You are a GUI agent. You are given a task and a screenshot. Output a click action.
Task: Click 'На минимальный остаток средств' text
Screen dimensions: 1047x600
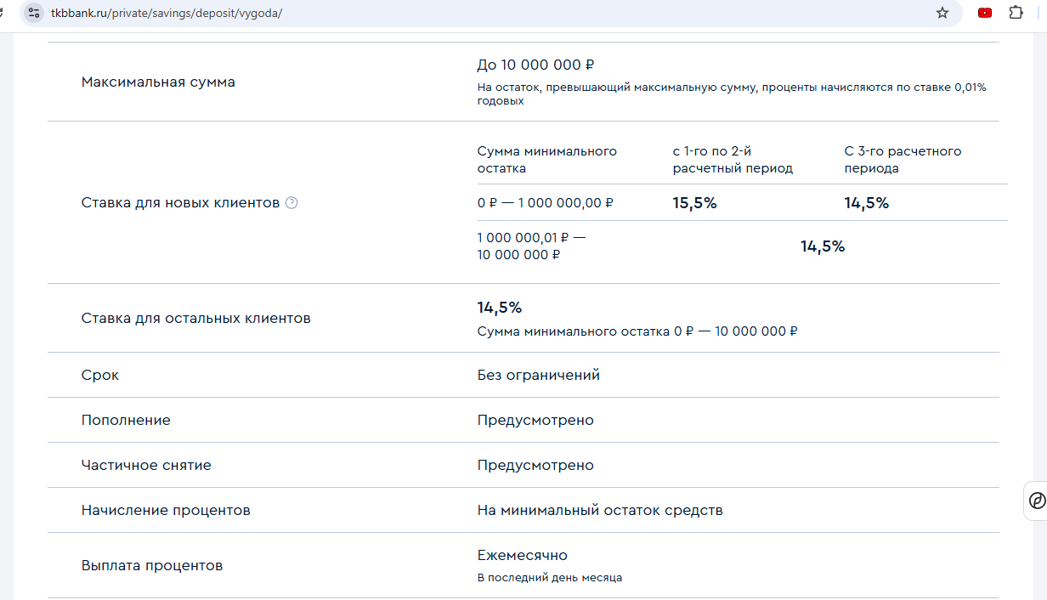coord(599,511)
